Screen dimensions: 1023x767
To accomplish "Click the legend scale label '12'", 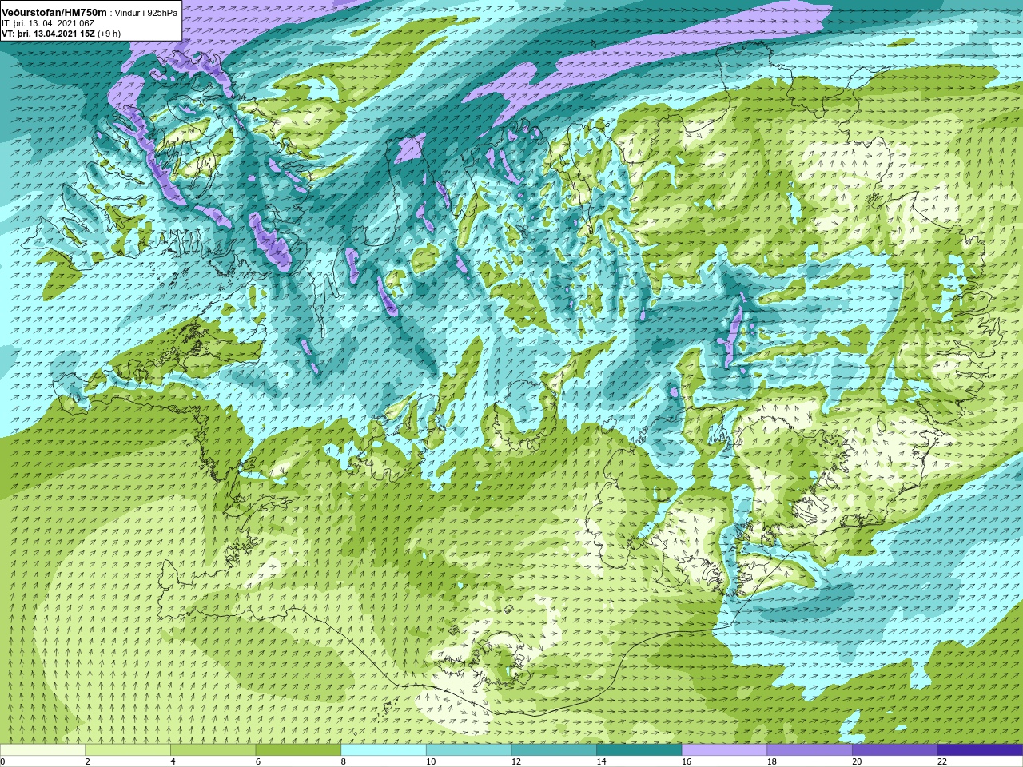I will (515, 761).
